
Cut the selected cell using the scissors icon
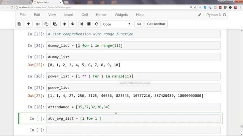coord(38,24)
